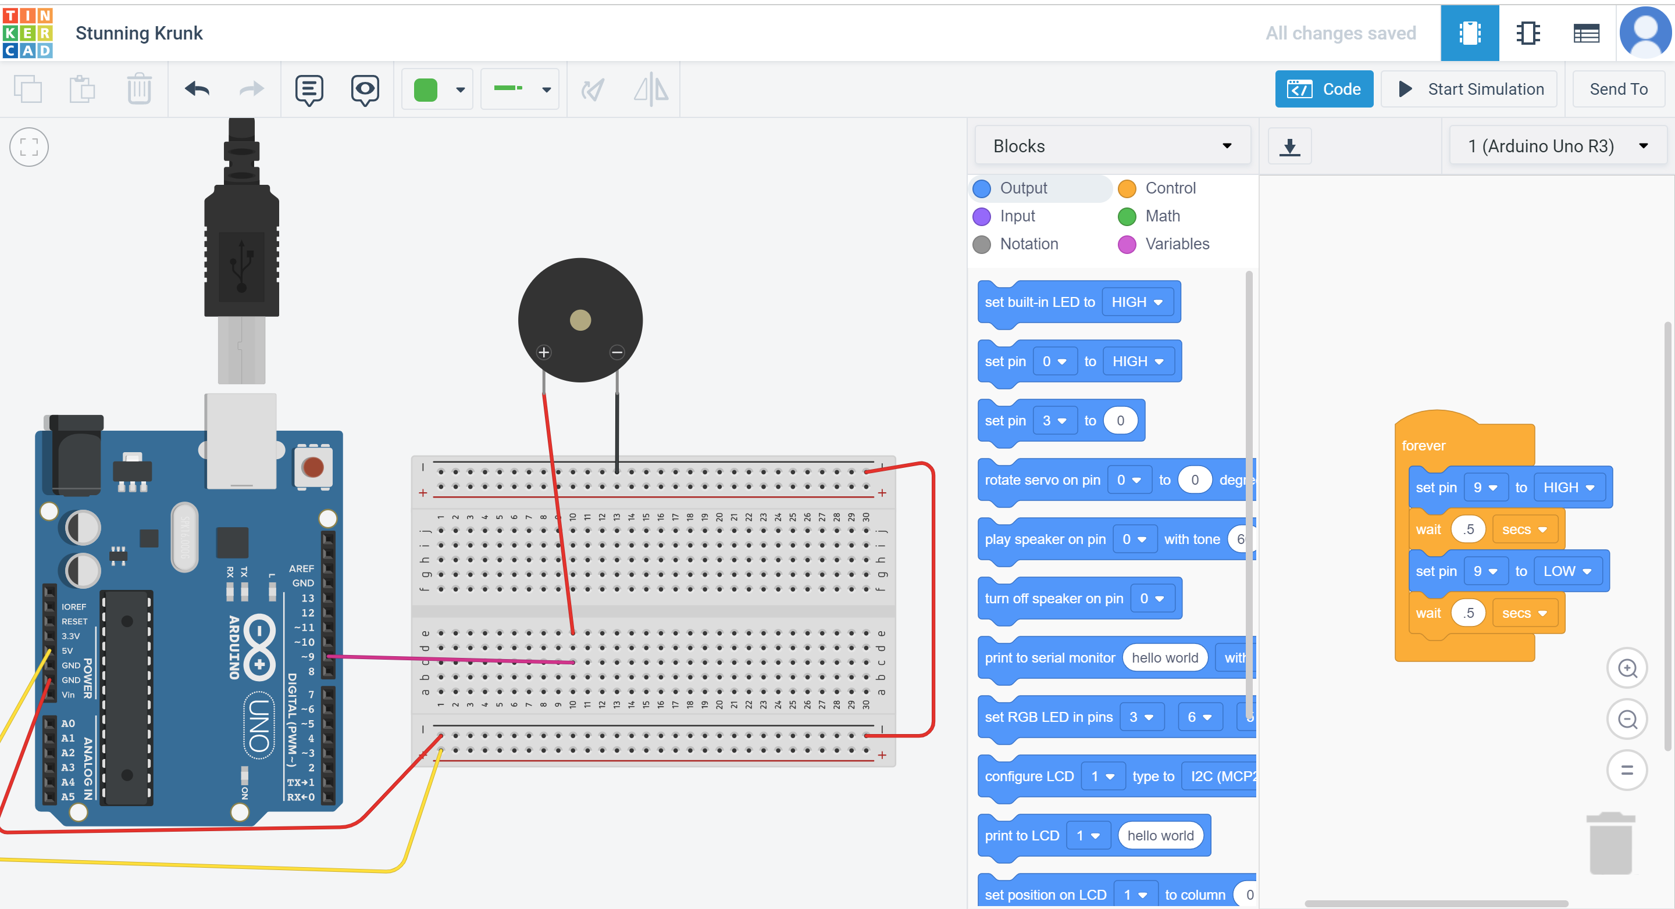Click the hello world field in print to LCD
This screenshot has width=1675, height=909.
1160,836
